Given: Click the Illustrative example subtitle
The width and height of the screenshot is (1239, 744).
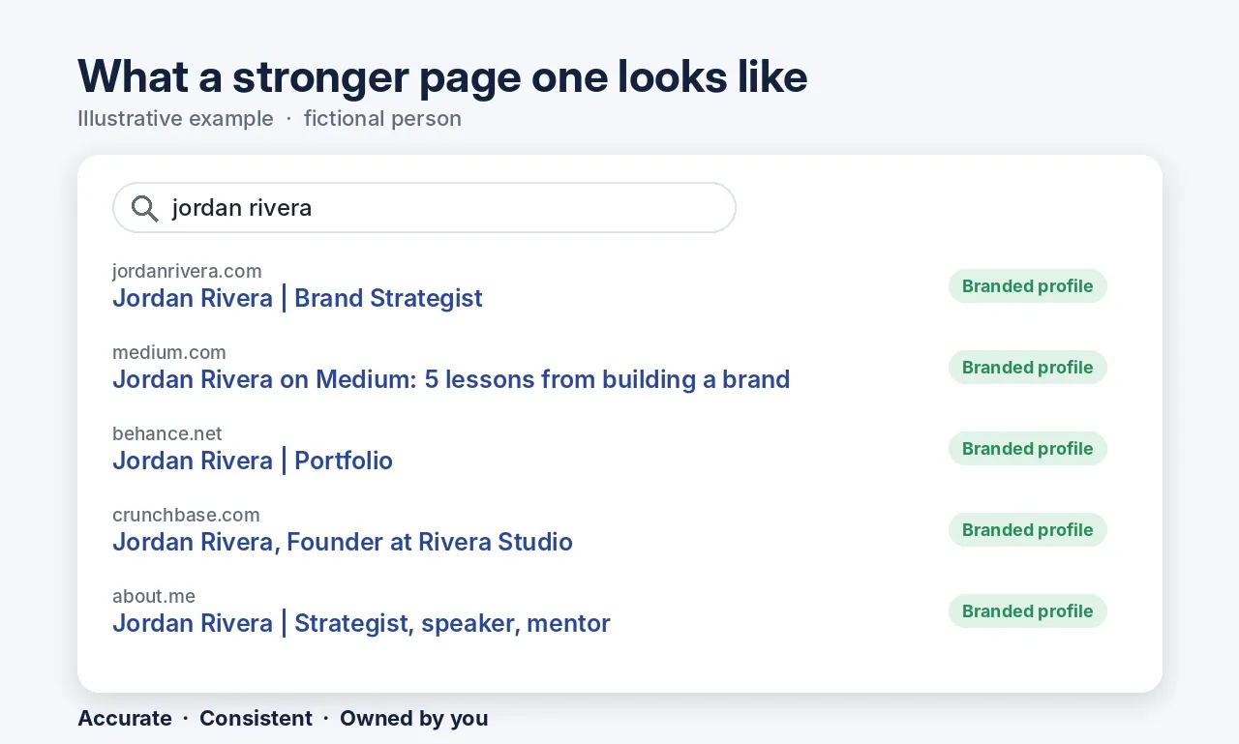Looking at the screenshot, I should point(175,119).
